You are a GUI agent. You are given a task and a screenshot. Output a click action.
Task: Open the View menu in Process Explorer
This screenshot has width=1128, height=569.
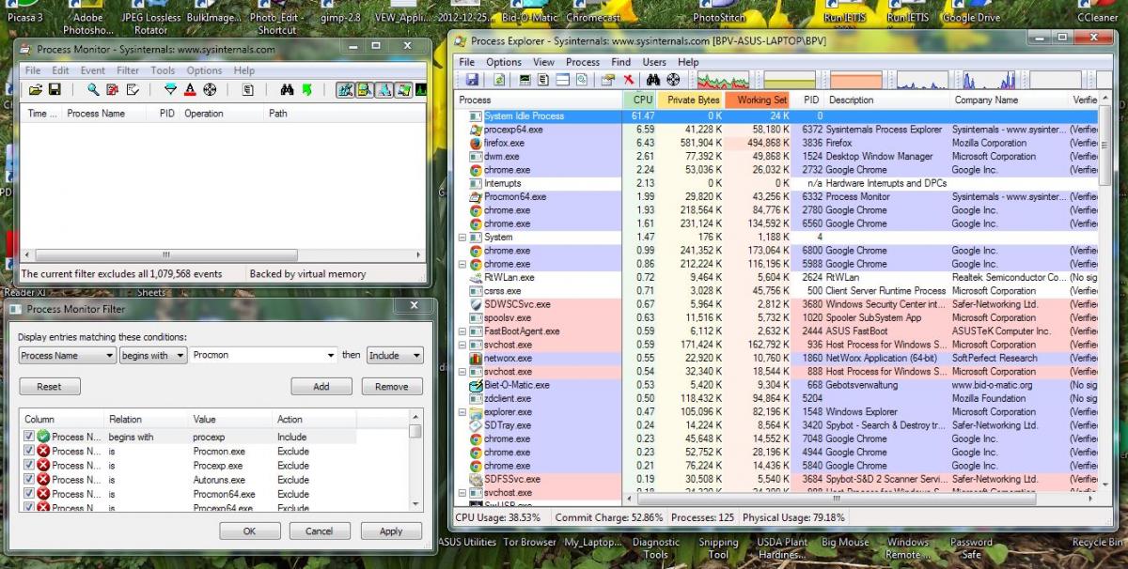[x=545, y=62]
